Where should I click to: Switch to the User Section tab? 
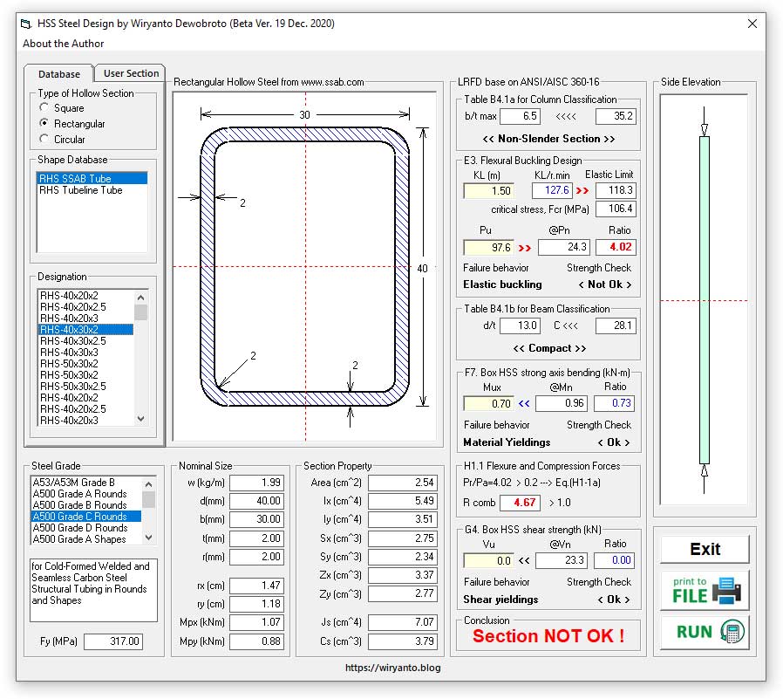(131, 73)
